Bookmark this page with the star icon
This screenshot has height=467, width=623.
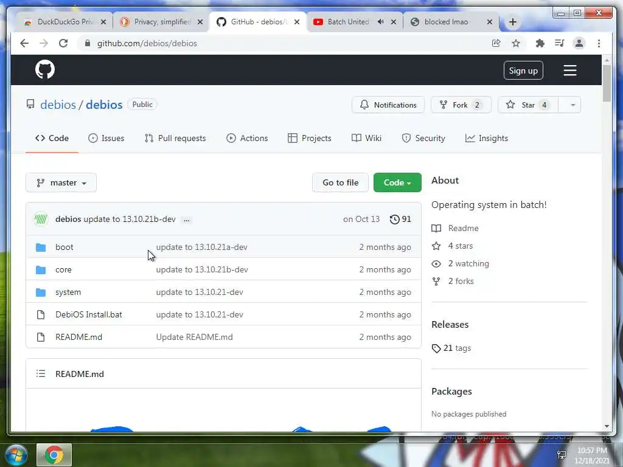[516, 43]
